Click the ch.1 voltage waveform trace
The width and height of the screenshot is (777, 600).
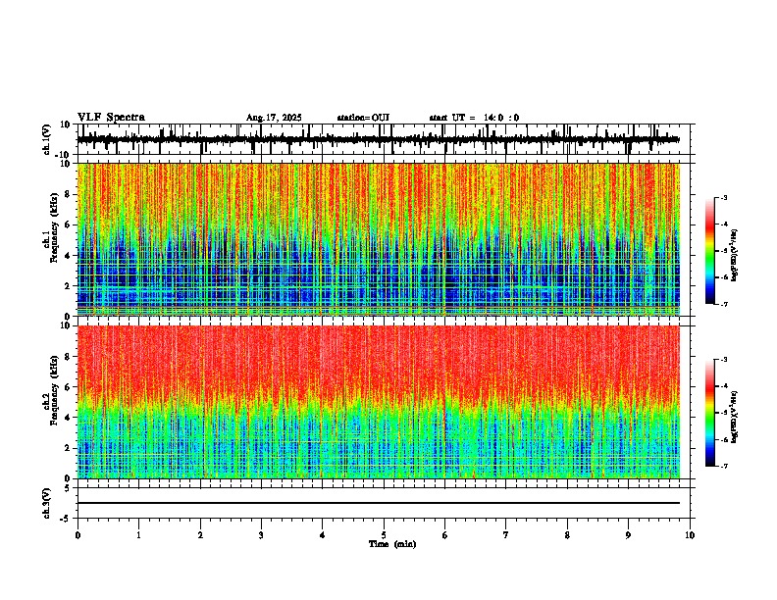point(378,140)
